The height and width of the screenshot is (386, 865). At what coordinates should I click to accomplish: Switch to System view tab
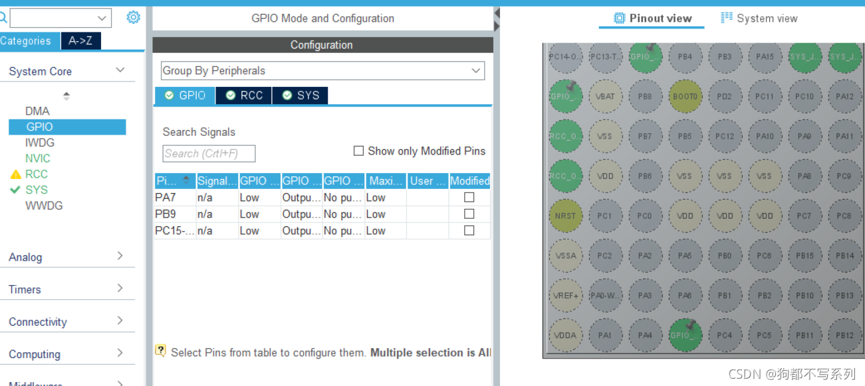point(759,19)
